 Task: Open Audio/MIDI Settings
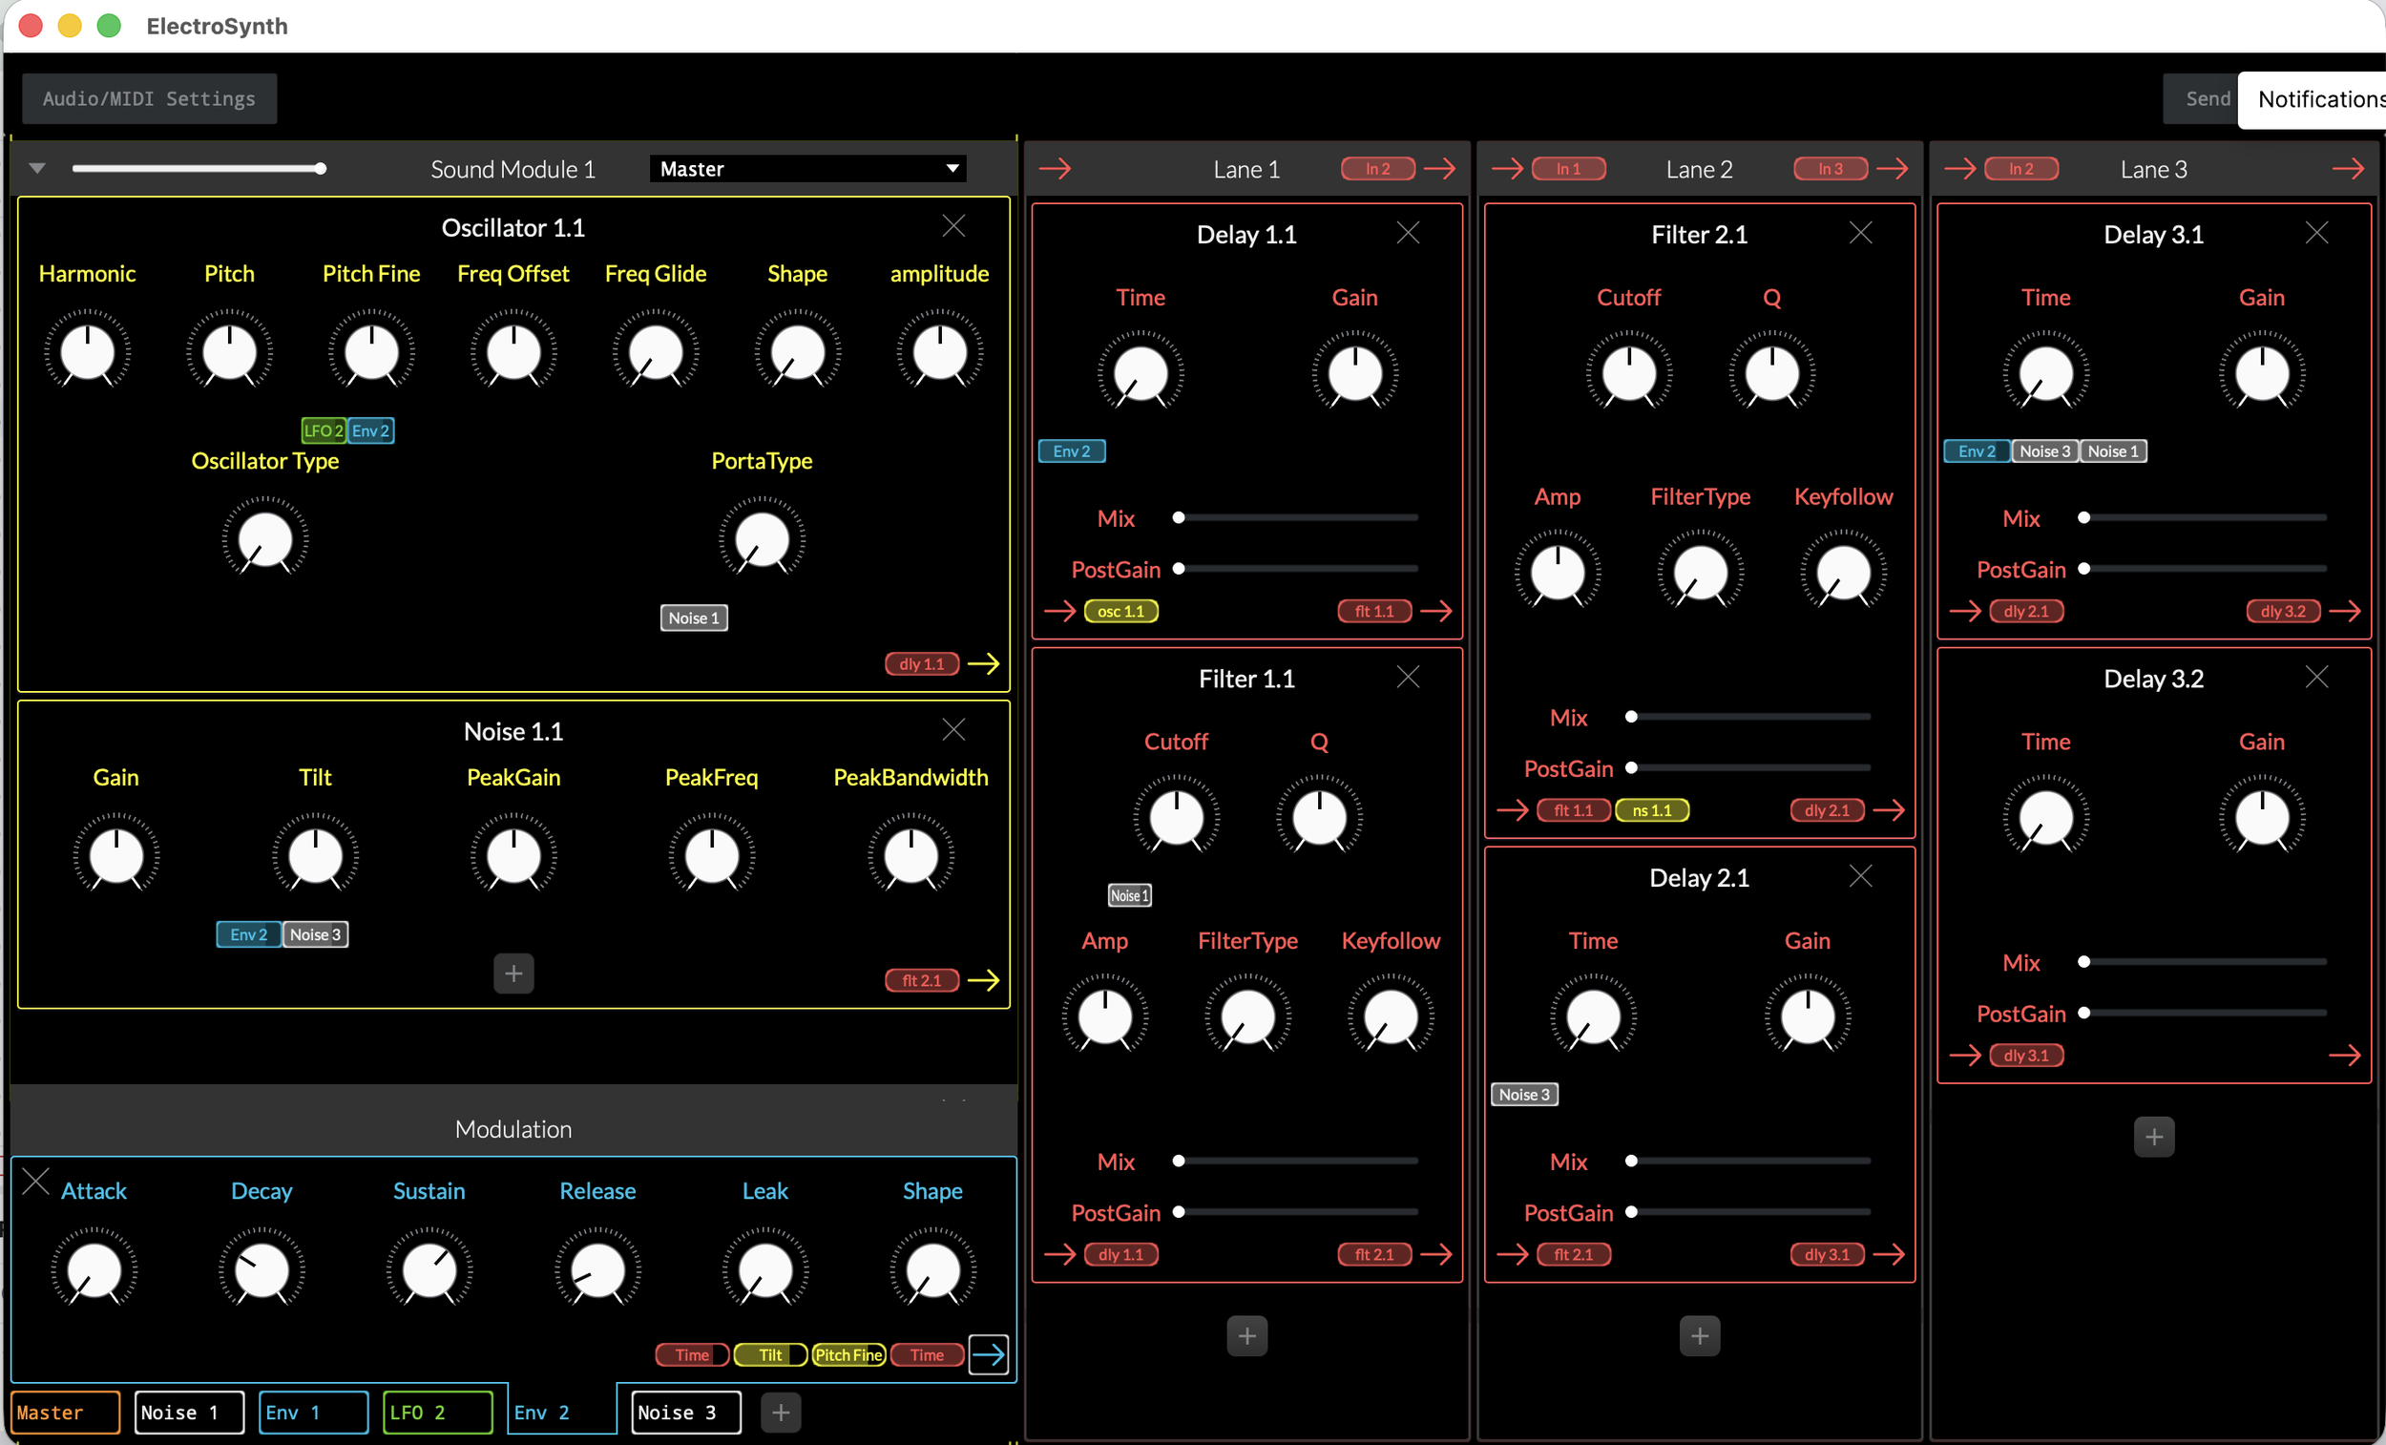click(x=149, y=99)
